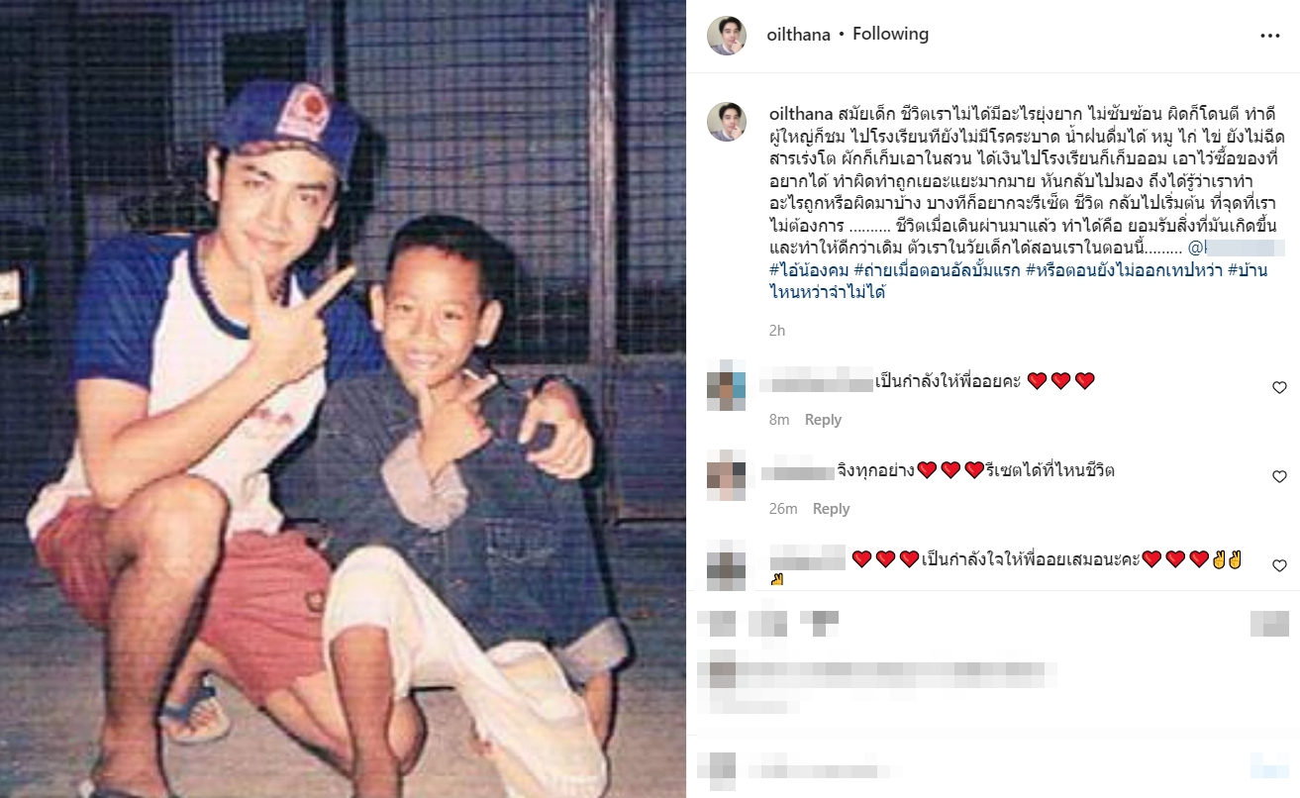Like the comment posted 26m ago
The image size is (1300, 798).
coord(1279,477)
